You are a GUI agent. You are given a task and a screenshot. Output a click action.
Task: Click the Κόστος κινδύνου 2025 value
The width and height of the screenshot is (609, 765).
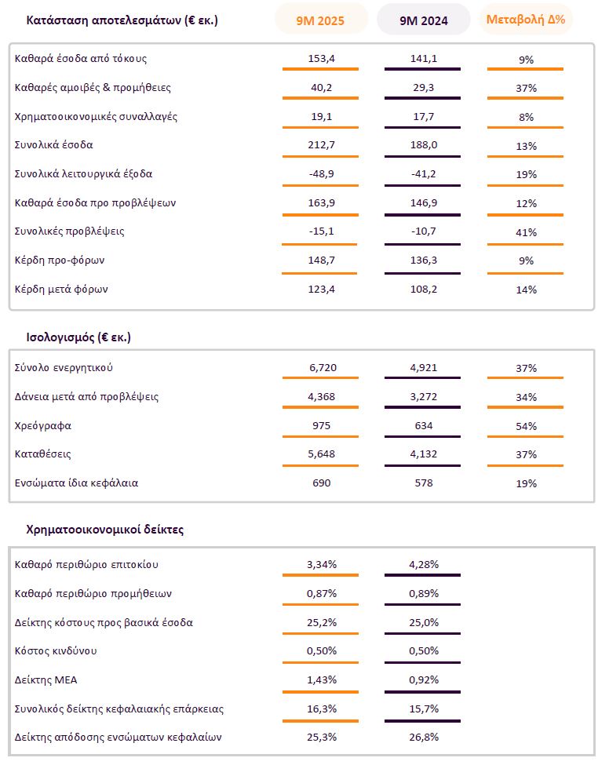click(x=320, y=650)
